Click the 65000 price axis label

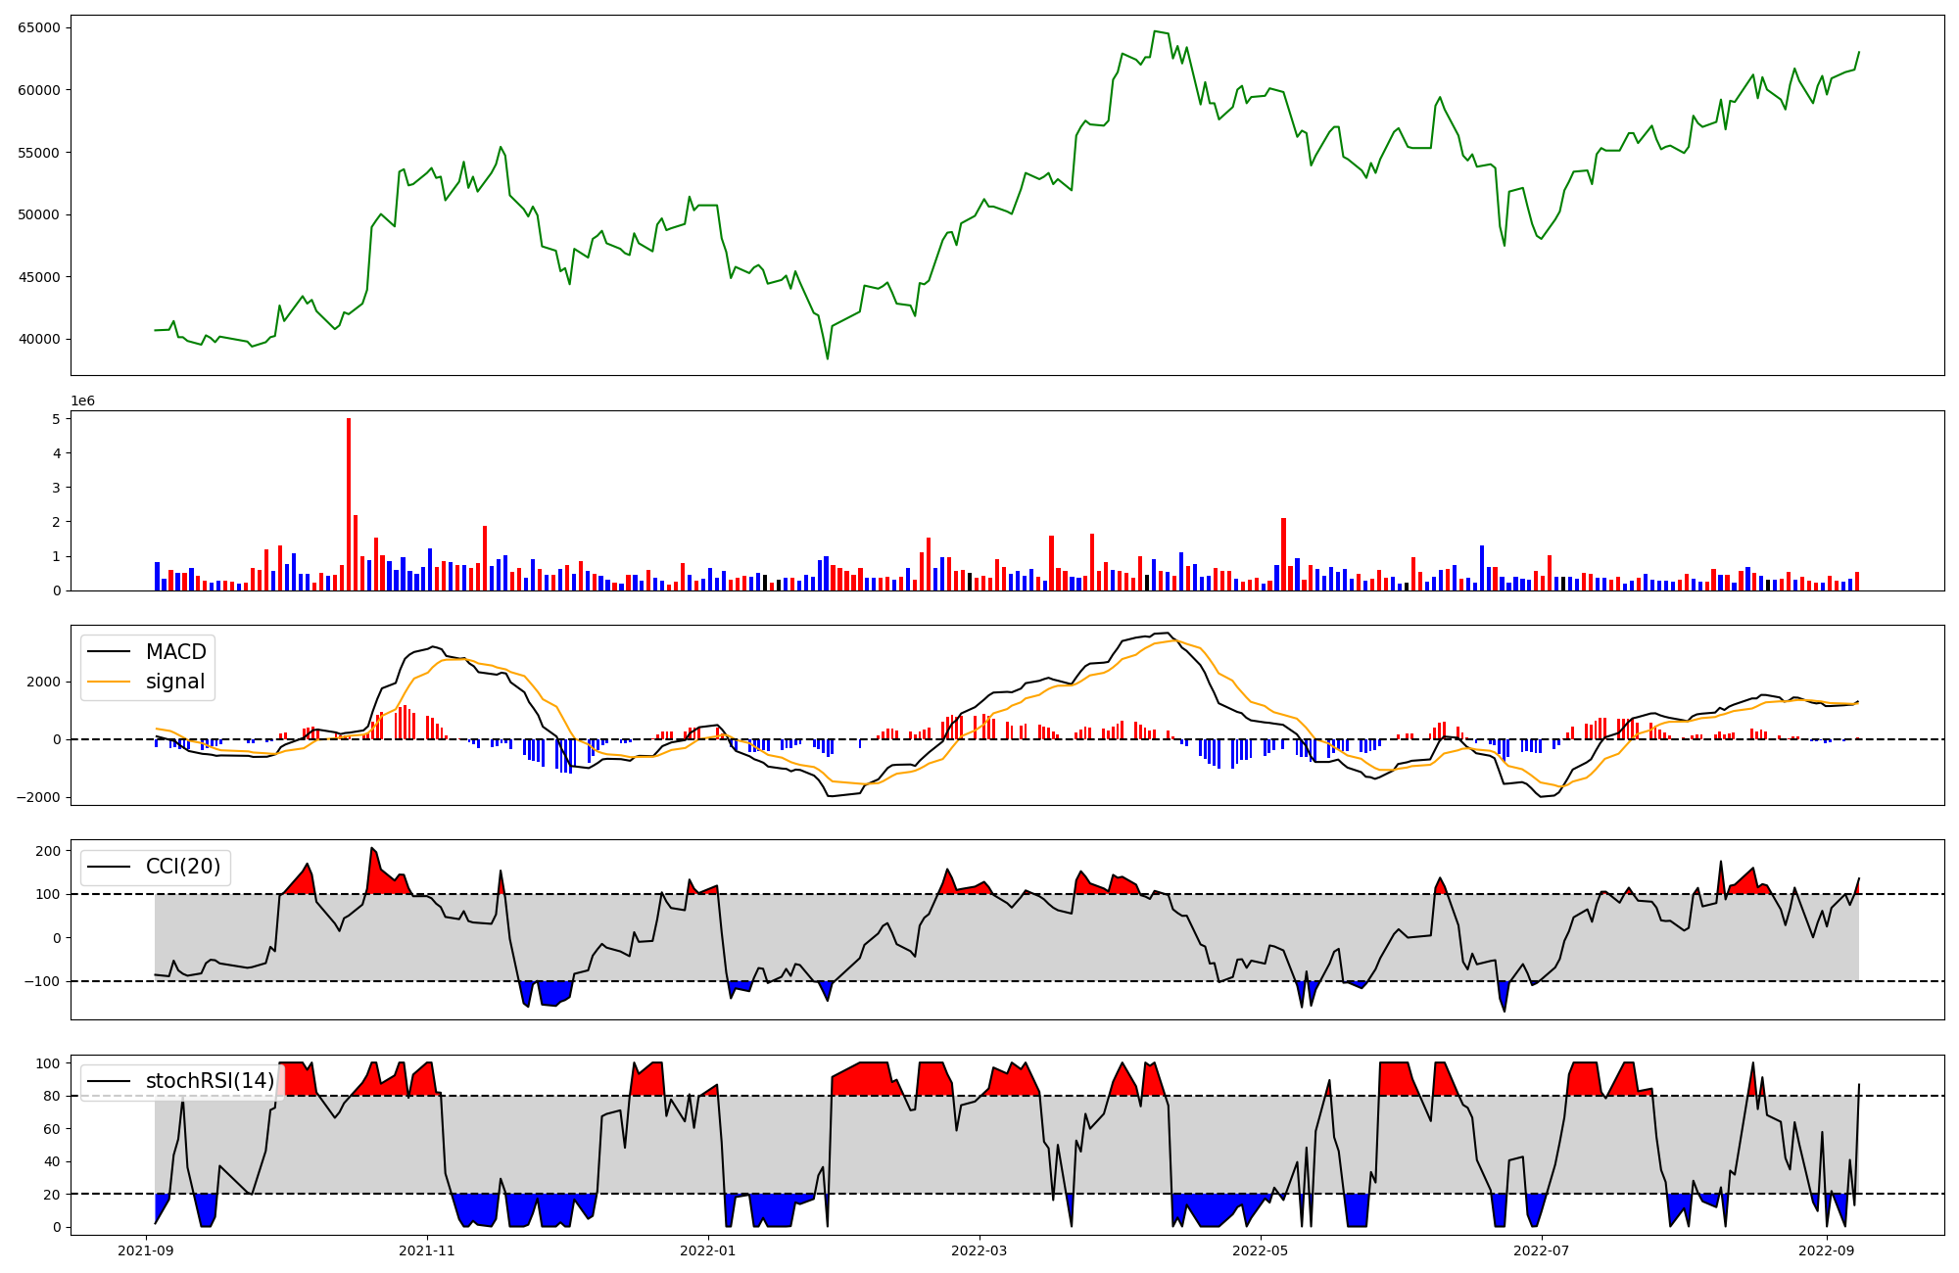[39, 27]
